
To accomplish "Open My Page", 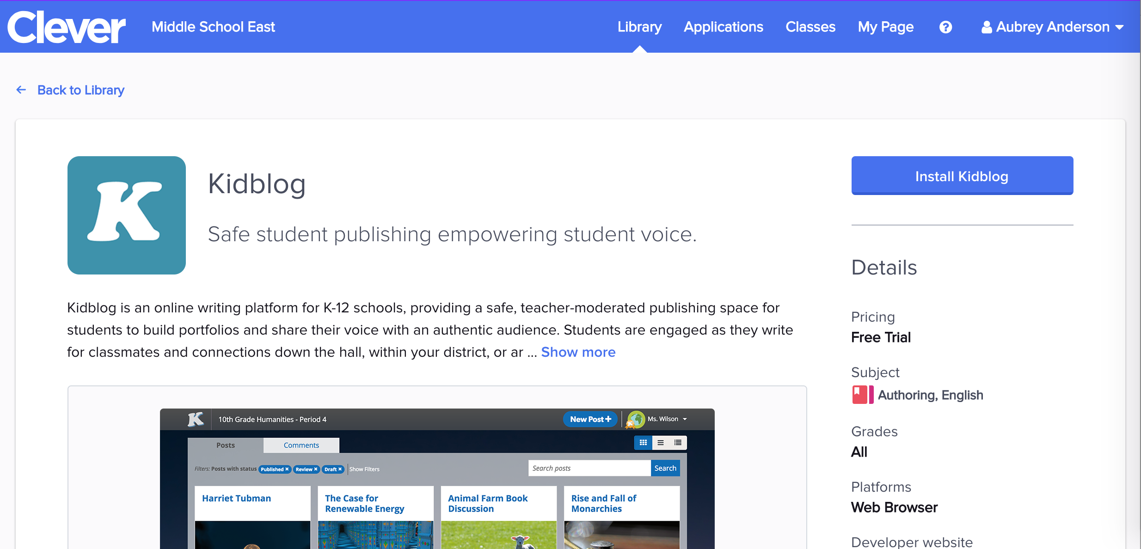I will pos(886,27).
